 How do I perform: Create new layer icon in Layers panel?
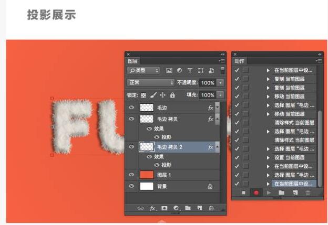pos(200,208)
